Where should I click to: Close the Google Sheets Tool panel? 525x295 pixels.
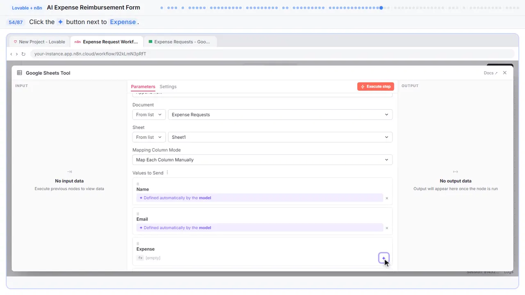(x=505, y=73)
